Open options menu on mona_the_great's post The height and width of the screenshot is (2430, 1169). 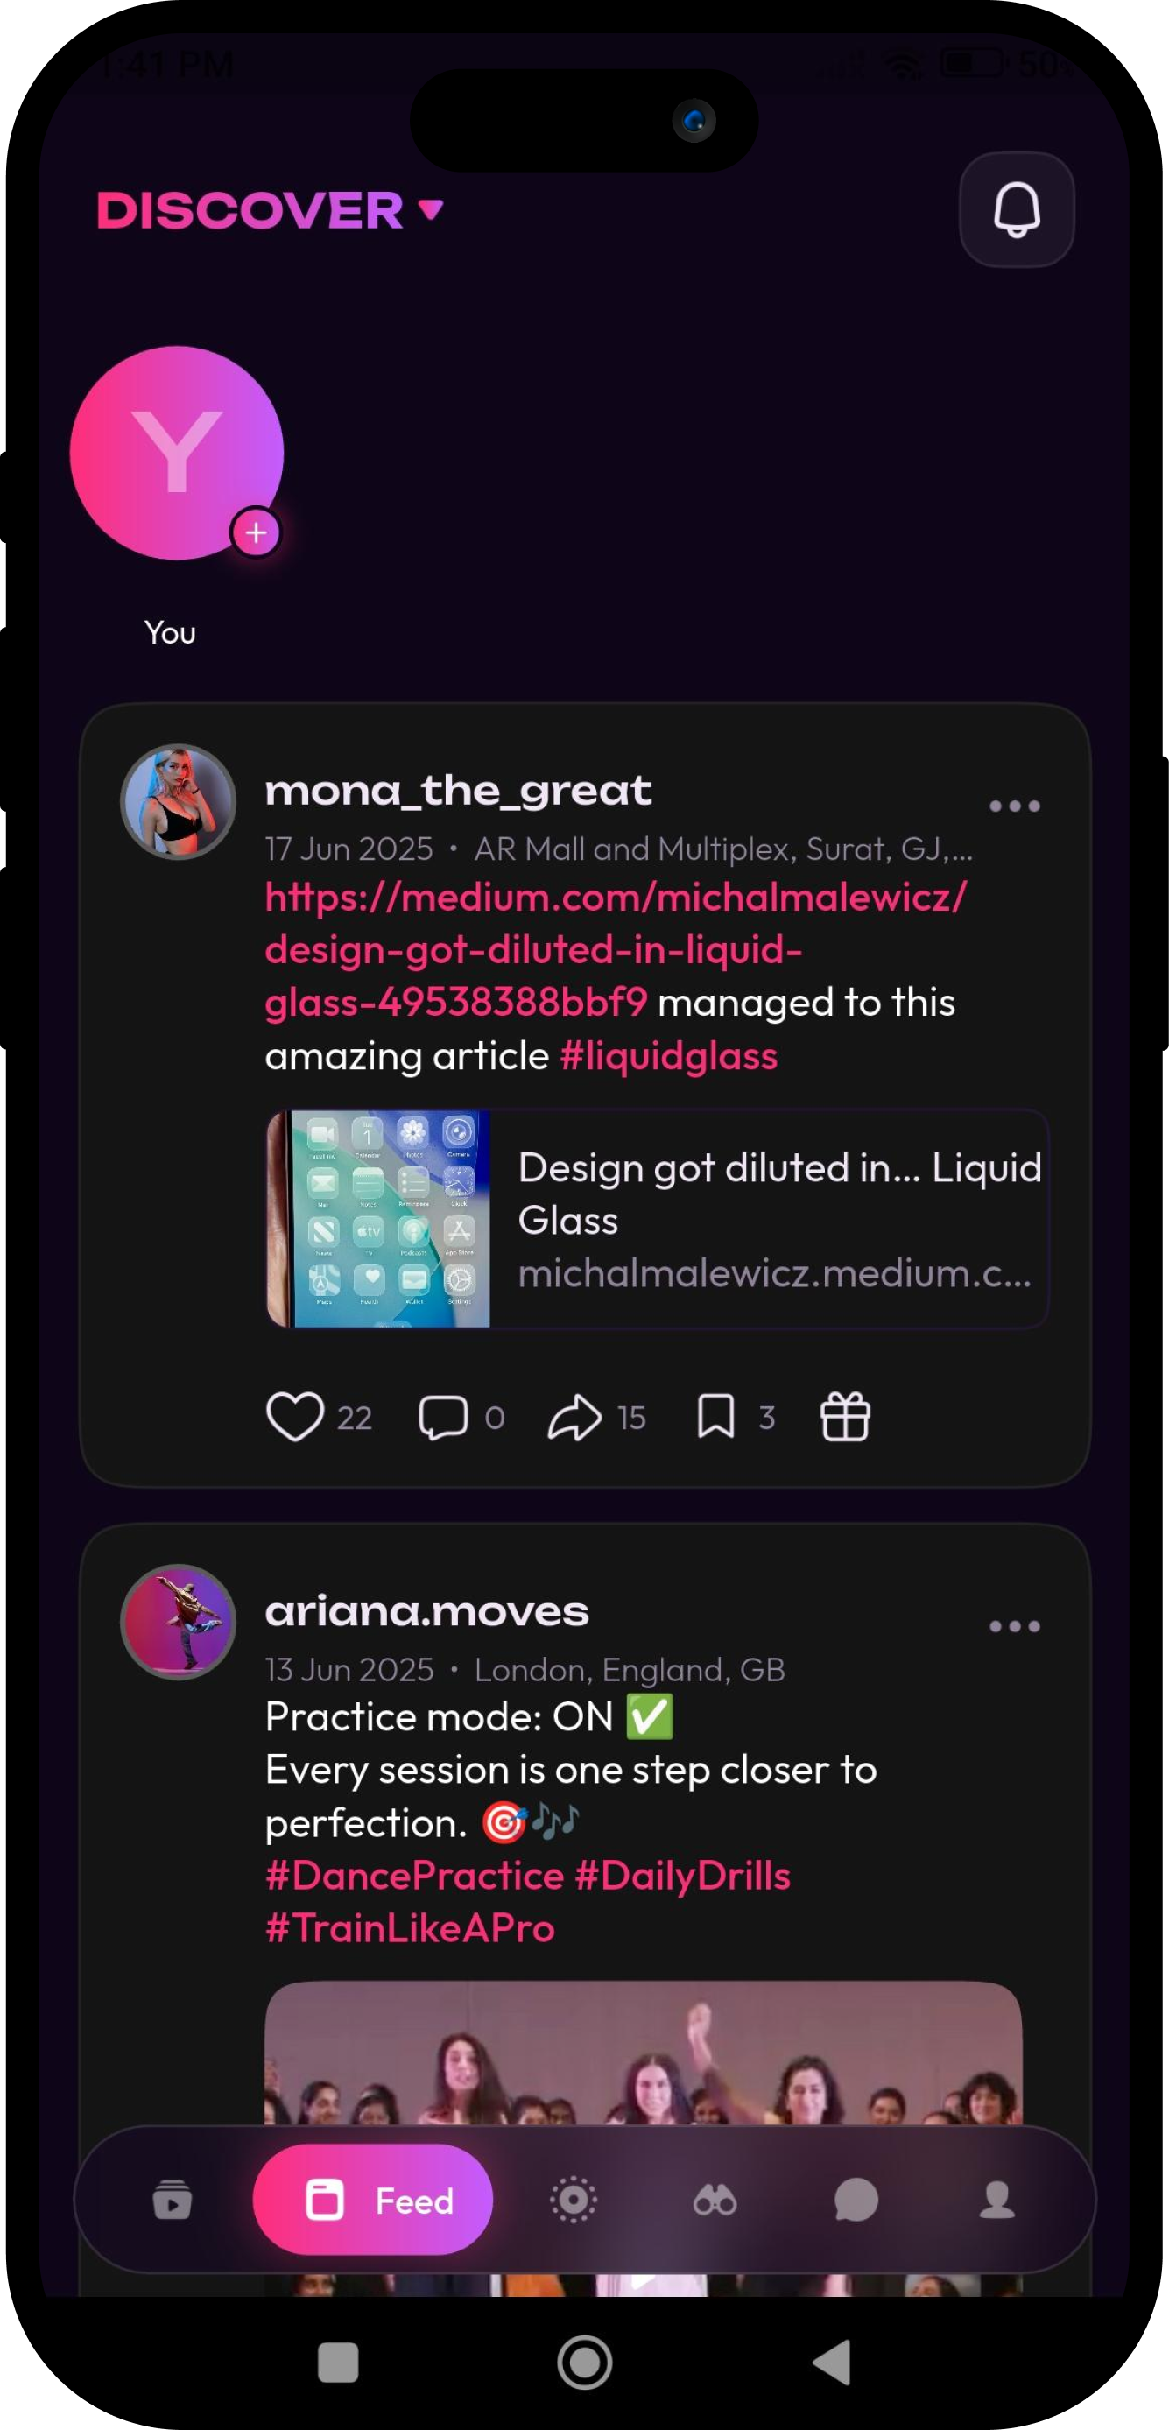(x=1014, y=805)
